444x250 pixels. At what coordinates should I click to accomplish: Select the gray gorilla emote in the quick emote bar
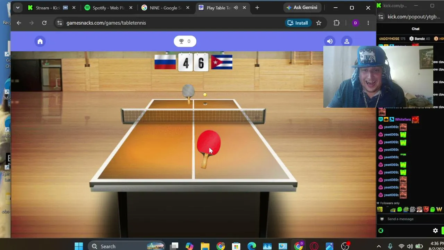[x=412, y=209]
